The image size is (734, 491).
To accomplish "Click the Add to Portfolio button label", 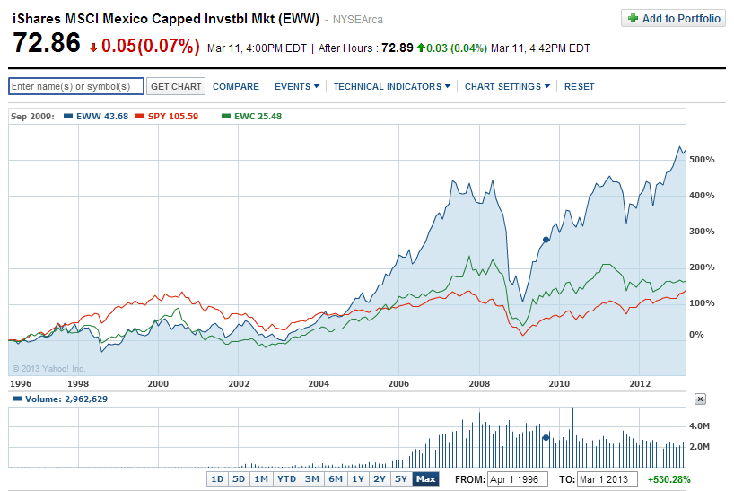I will (681, 19).
